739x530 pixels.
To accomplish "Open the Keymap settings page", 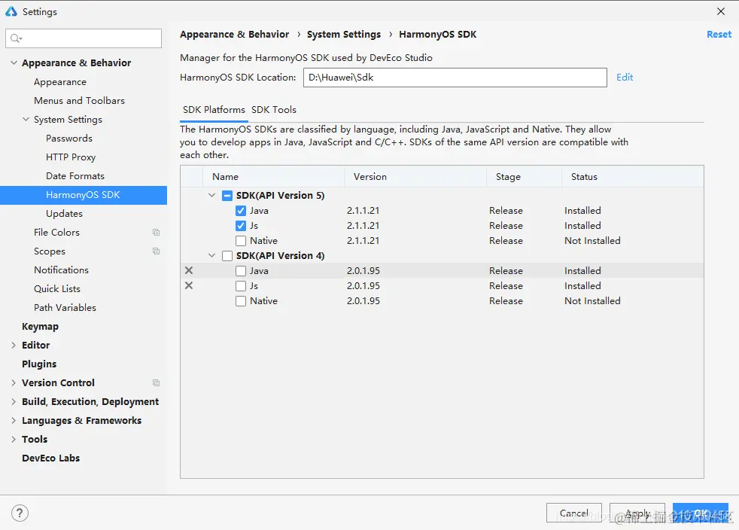I will pyautogui.click(x=40, y=327).
